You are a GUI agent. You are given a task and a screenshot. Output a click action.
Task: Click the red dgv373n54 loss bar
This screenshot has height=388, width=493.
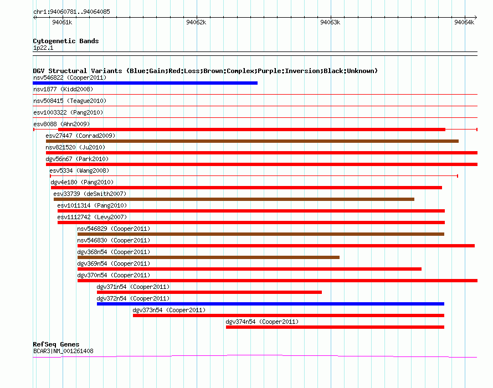(x=289, y=315)
